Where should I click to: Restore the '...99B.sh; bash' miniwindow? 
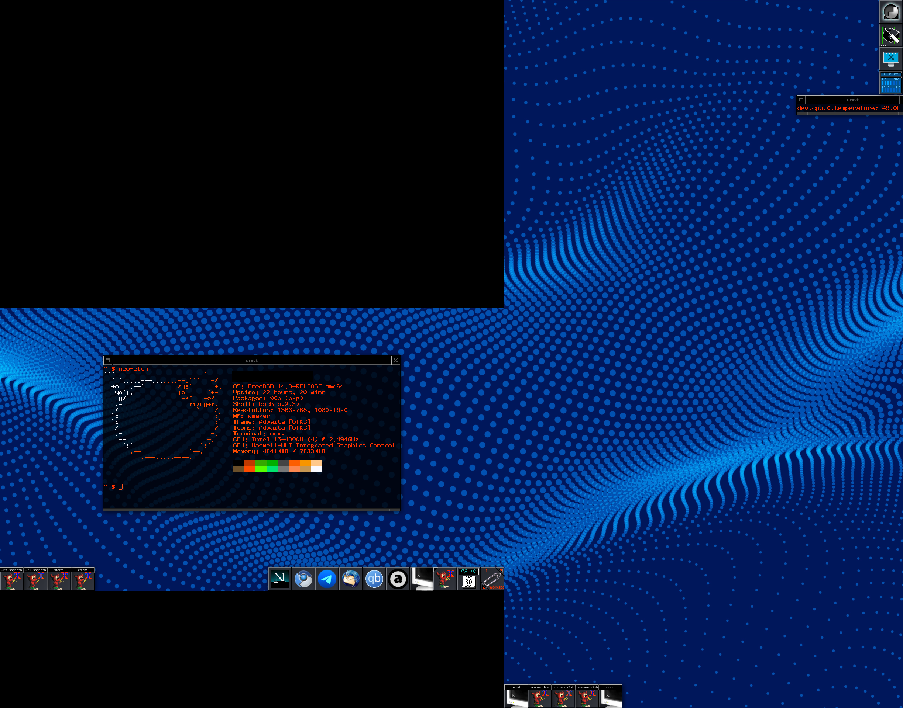tap(35, 579)
